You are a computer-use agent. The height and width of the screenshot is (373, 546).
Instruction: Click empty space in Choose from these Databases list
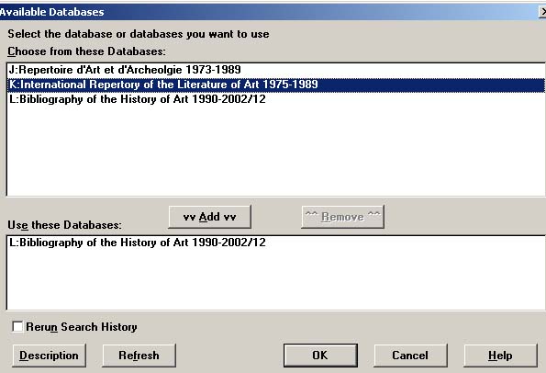(x=276, y=150)
